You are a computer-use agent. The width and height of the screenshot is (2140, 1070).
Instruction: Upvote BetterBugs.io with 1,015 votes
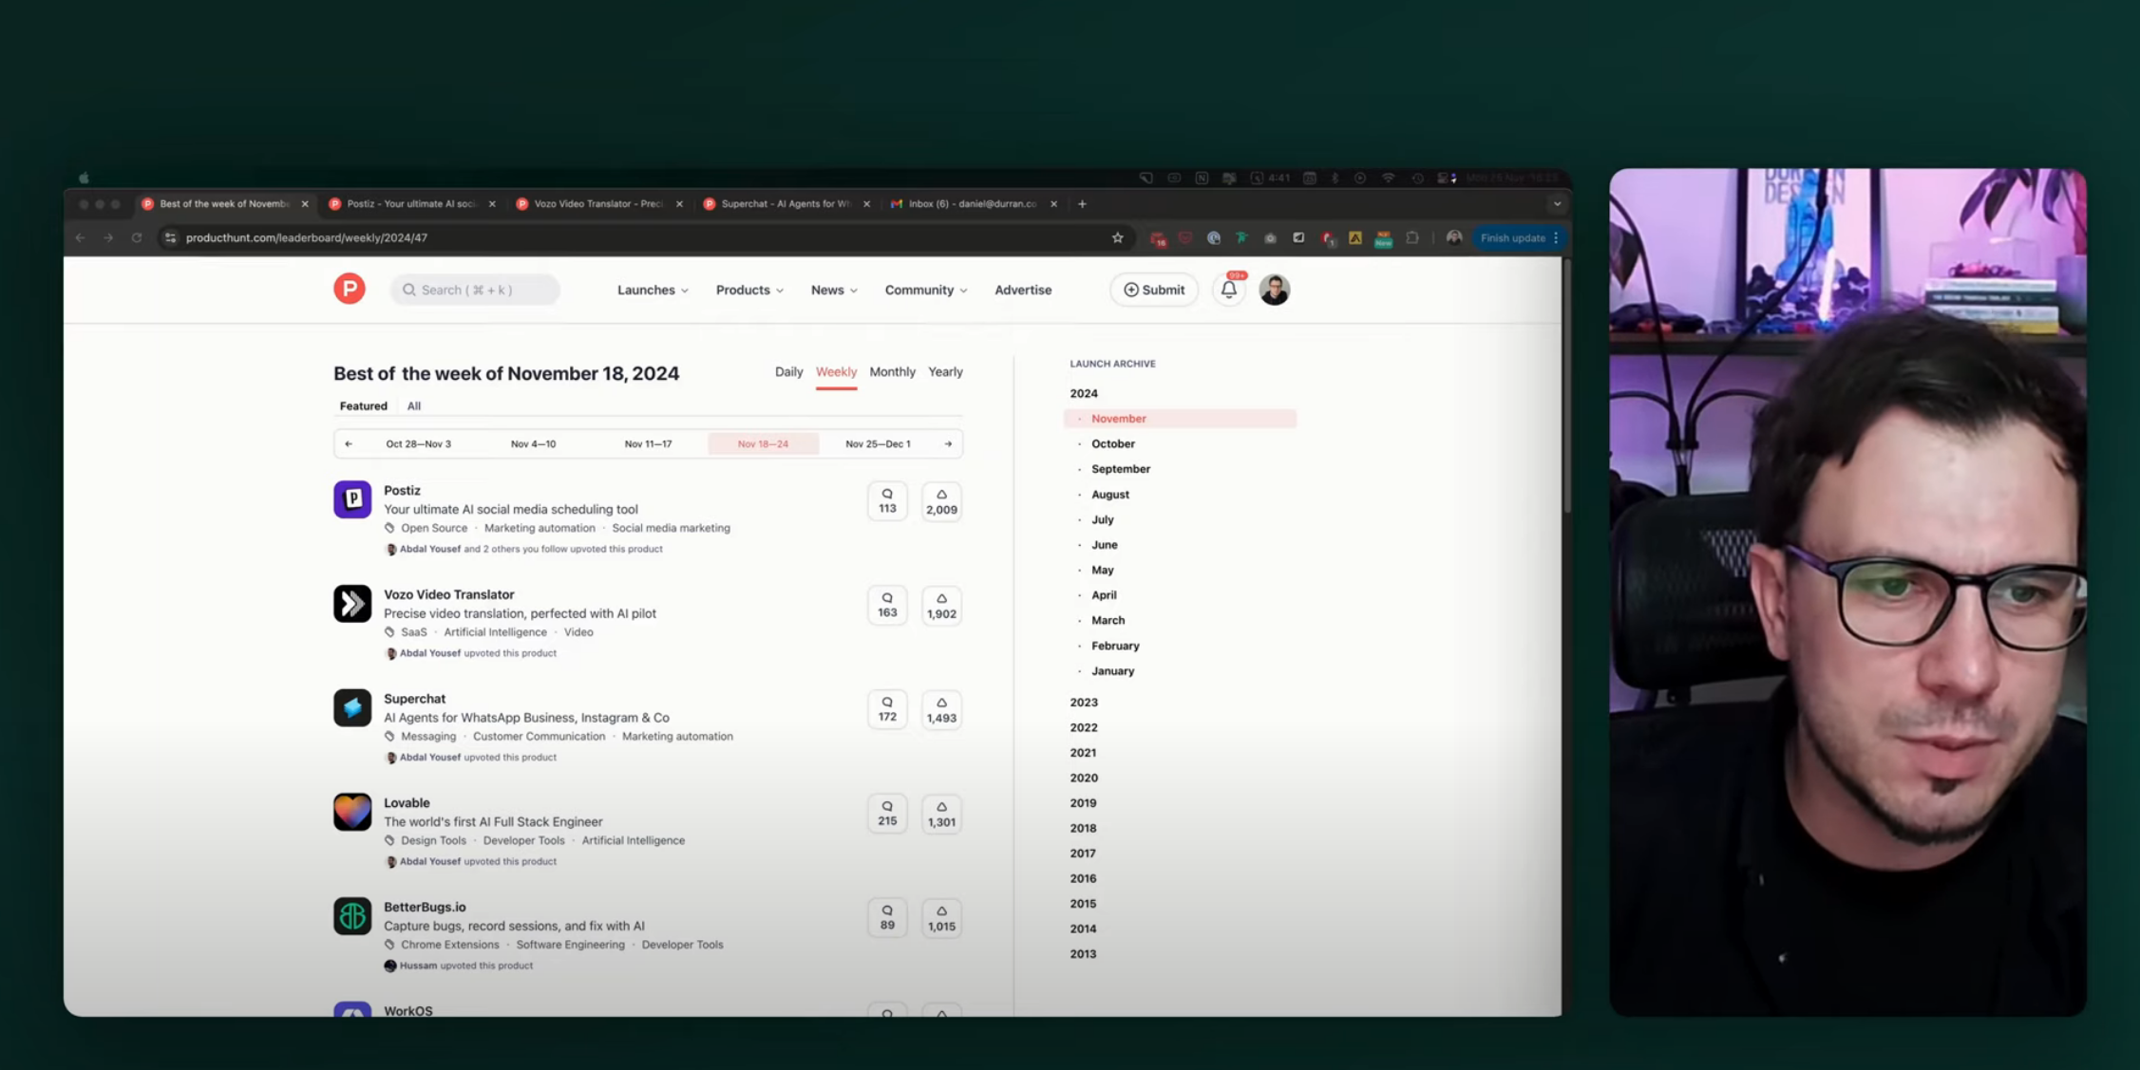pos(941,918)
